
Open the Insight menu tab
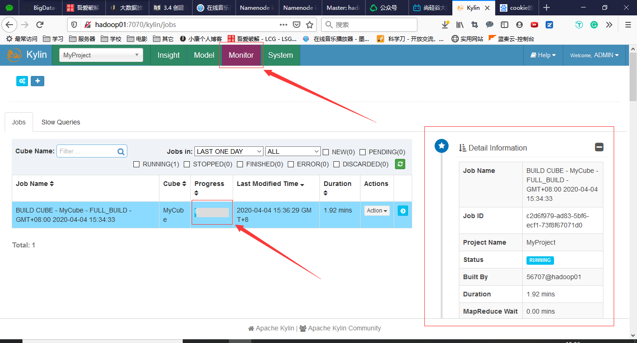pos(168,55)
